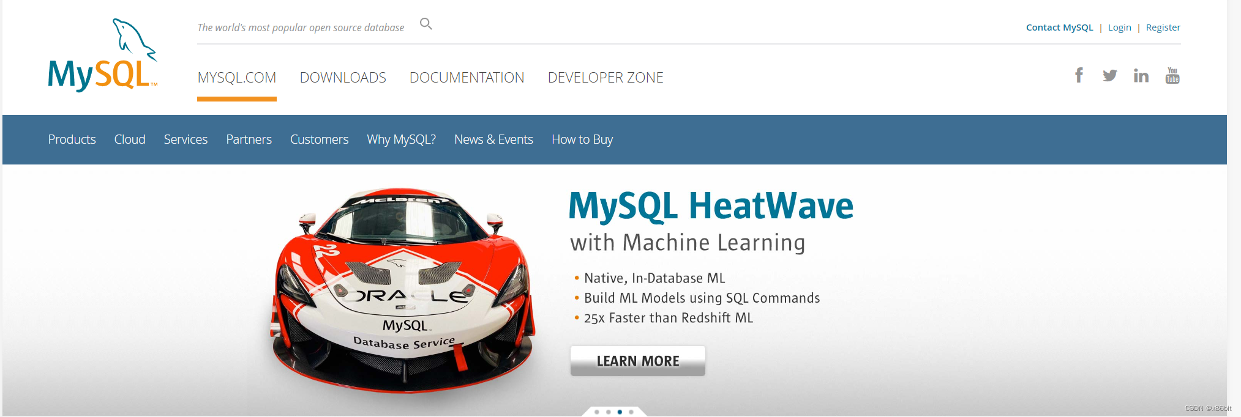Screen dimensions: 1241x417
Task: Follow the Contact MySQL link
Action: 1059,28
